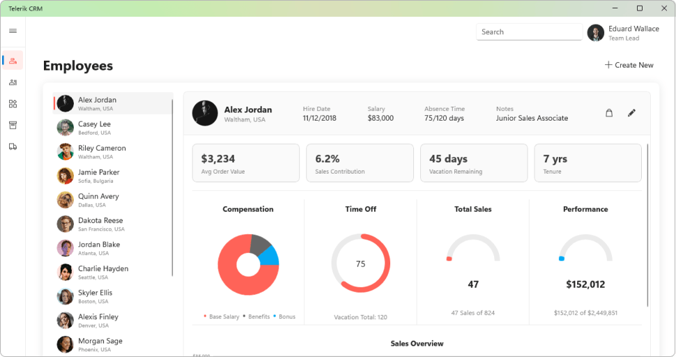Select Morgan Sage in employee list
The height and width of the screenshot is (357, 676).
pyautogui.click(x=113, y=345)
